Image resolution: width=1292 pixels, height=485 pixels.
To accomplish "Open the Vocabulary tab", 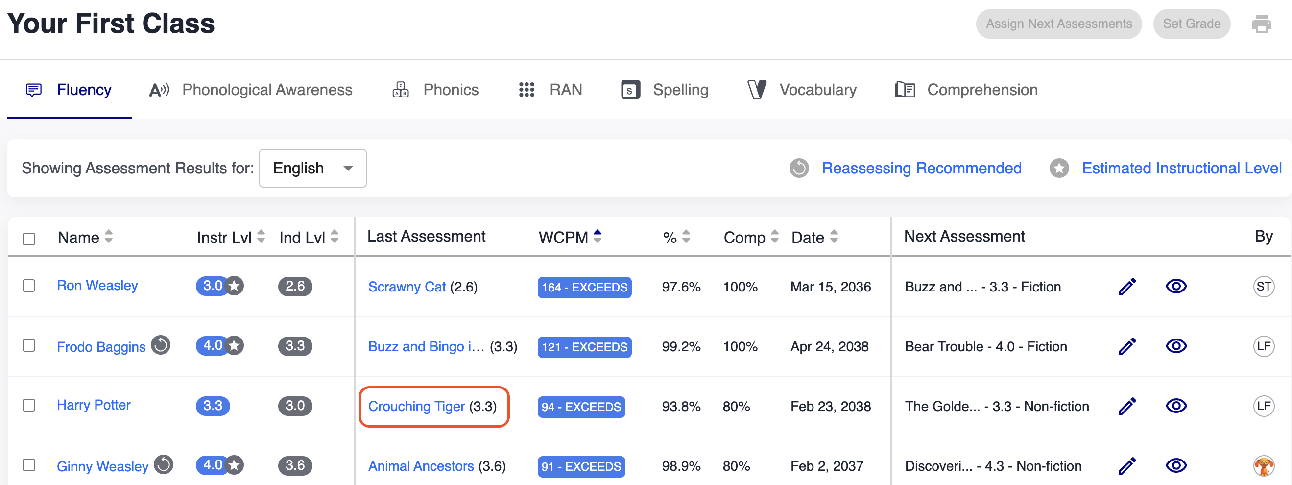I will (x=801, y=90).
